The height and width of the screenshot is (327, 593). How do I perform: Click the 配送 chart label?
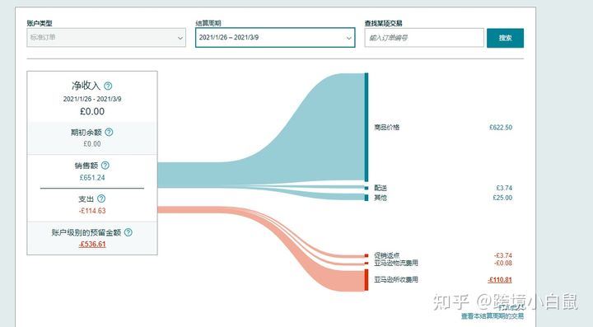pyautogui.click(x=381, y=188)
